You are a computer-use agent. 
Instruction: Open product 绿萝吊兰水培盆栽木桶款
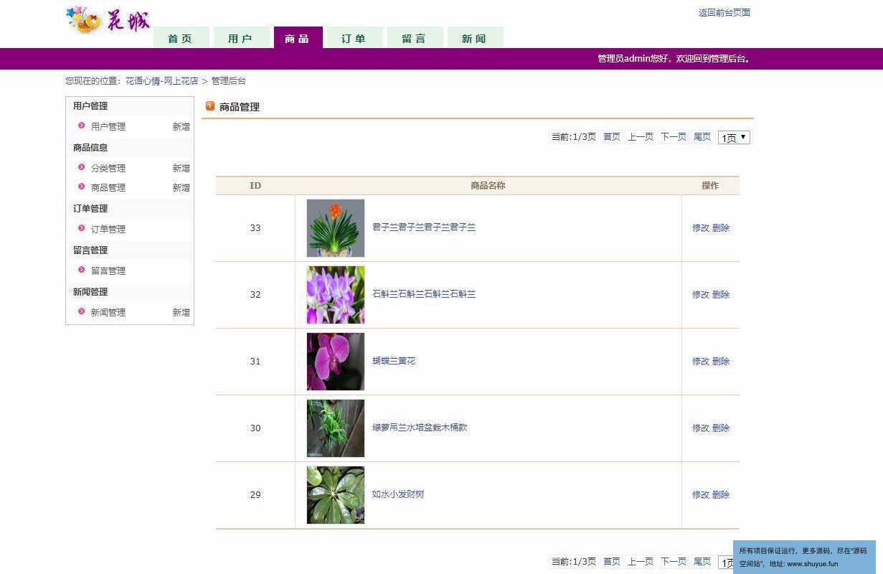pyautogui.click(x=420, y=428)
